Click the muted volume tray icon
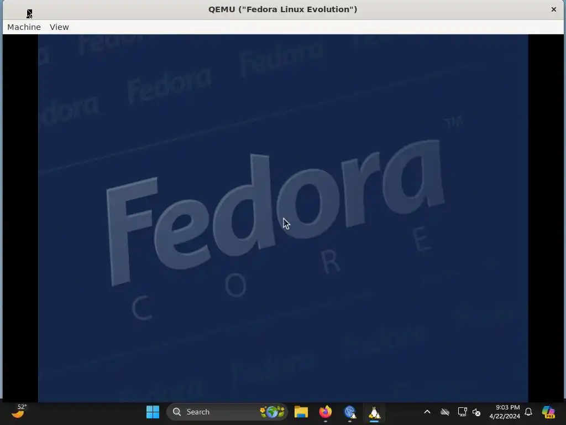The height and width of the screenshot is (425, 566). [x=476, y=412]
